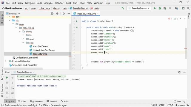This screenshot has width=191, height=107.
Task: Collapse the sets package
Action: point(23,43)
